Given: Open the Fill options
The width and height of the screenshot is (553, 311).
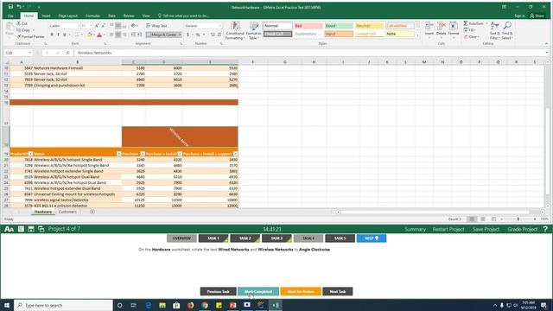Looking at the screenshot, I should (x=470, y=30).
